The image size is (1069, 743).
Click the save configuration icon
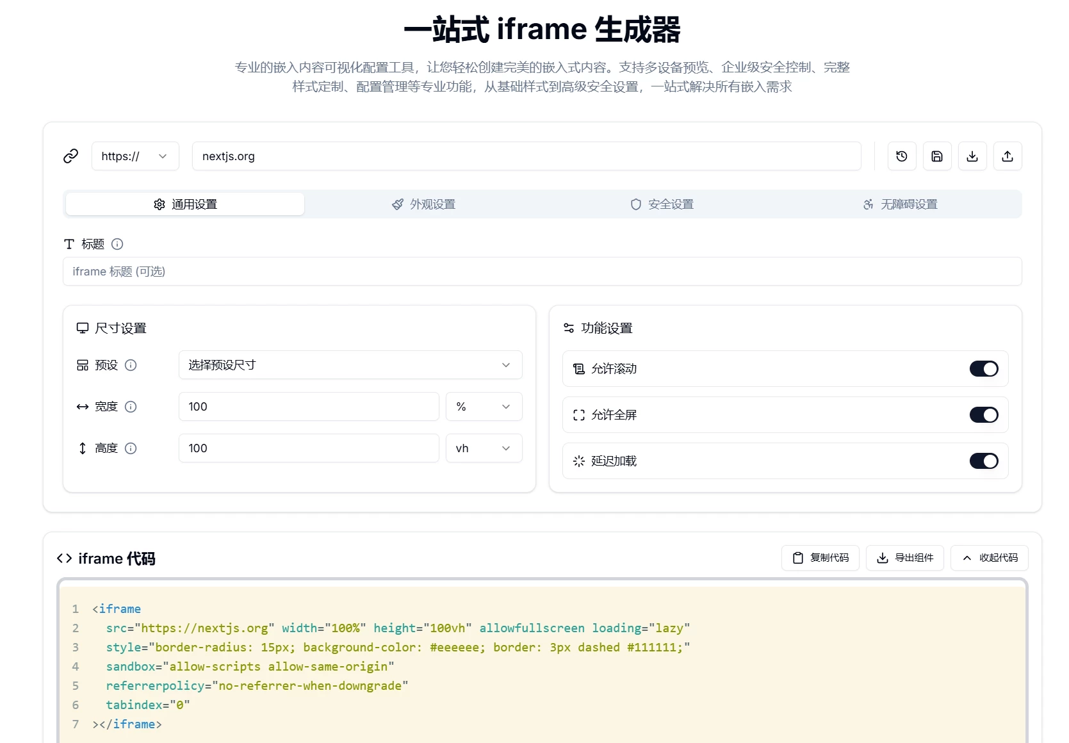click(x=936, y=156)
